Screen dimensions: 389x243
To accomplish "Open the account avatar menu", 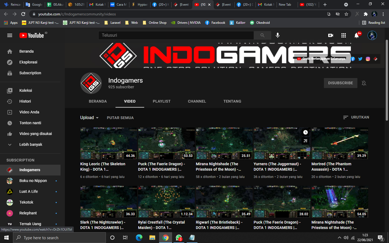I will 372,35.
